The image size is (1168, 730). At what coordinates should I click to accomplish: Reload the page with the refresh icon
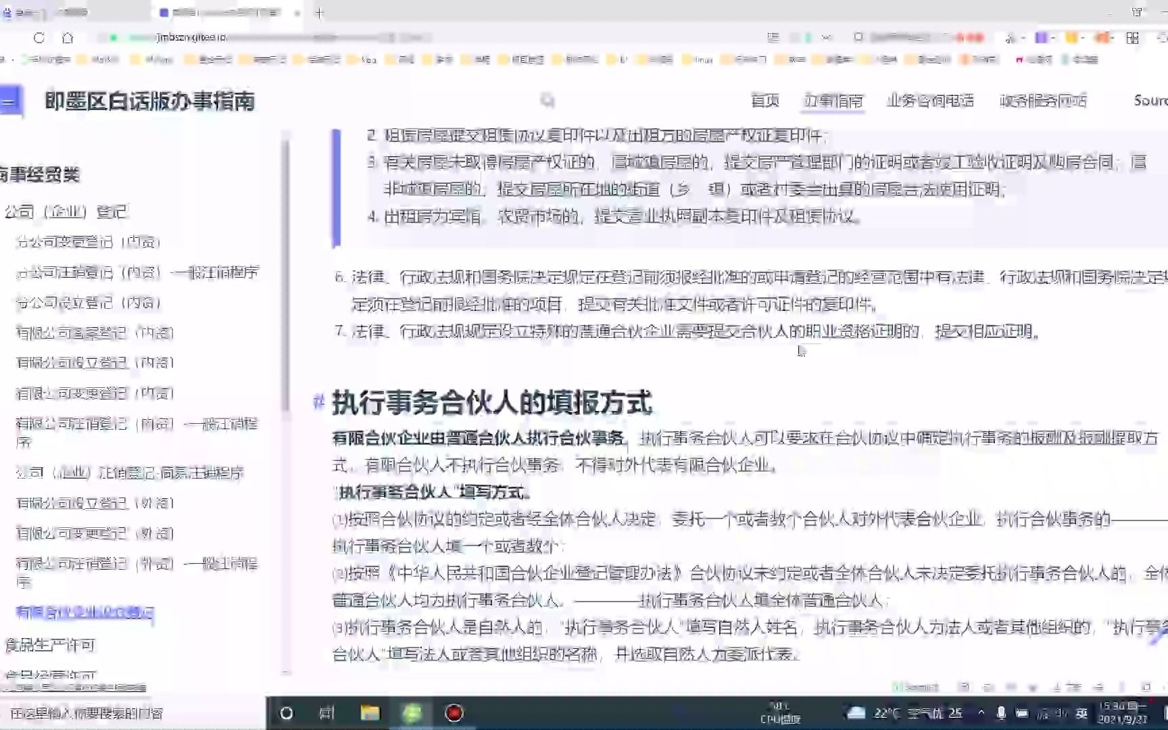[x=39, y=38]
